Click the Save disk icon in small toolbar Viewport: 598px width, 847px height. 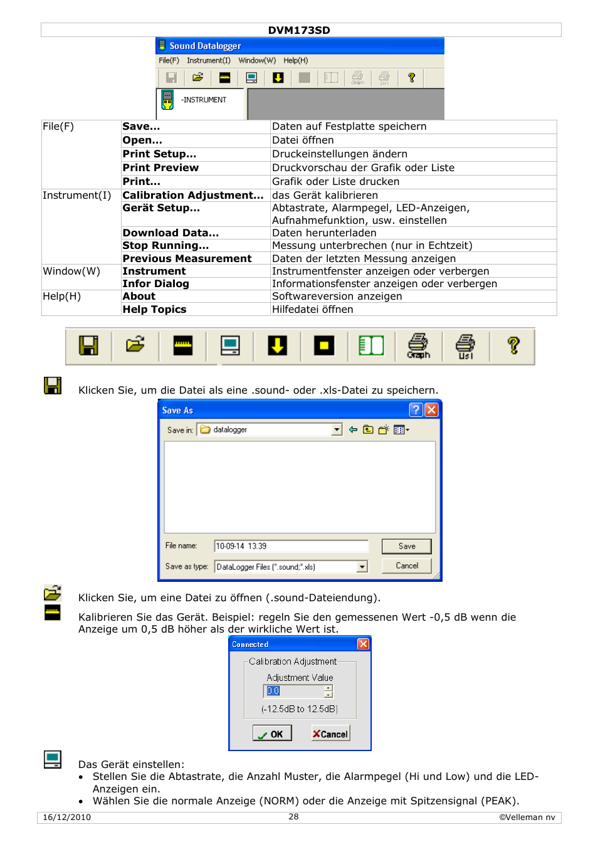tap(170, 78)
